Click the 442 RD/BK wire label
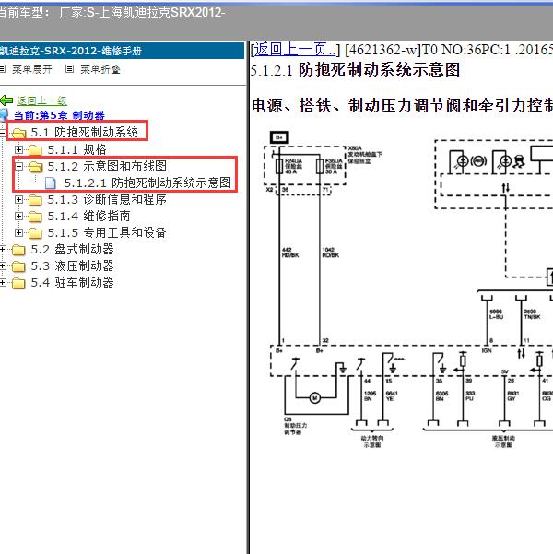This screenshot has height=554, width=553. (x=290, y=253)
